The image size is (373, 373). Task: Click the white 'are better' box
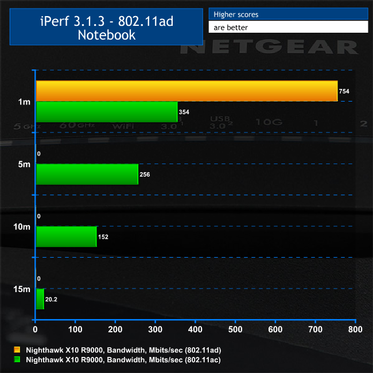pos(288,26)
